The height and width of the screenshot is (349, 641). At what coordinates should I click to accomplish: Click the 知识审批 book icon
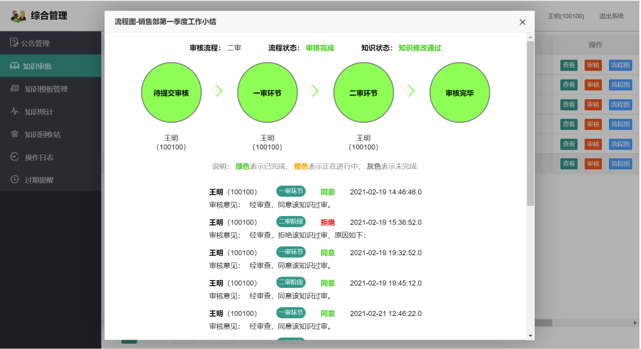coord(15,66)
